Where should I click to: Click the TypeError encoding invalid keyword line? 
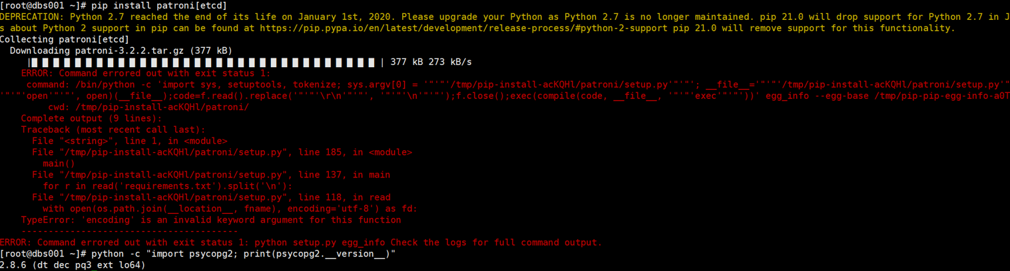[211, 220]
